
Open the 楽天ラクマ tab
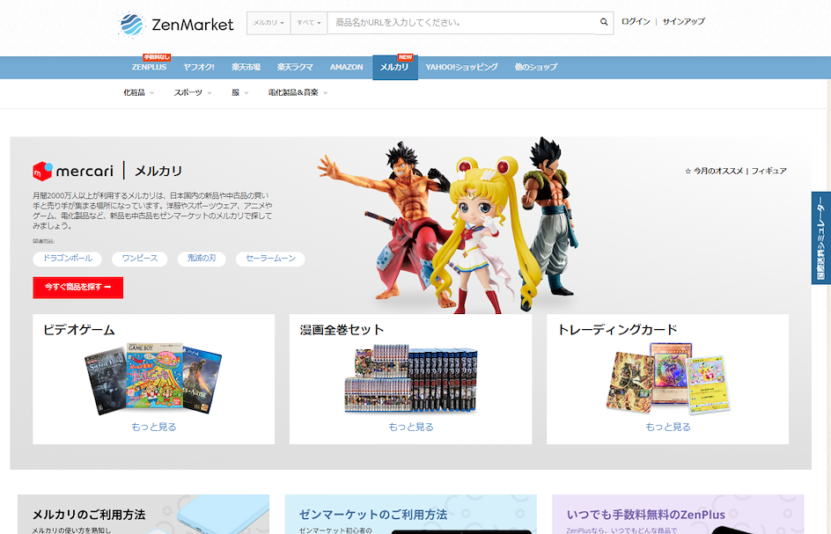[x=295, y=67]
